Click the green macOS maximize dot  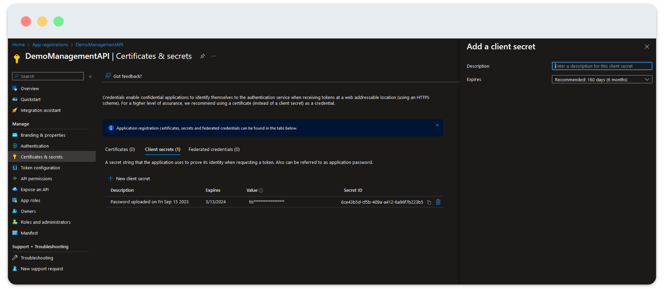pyautogui.click(x=59, y=21)
